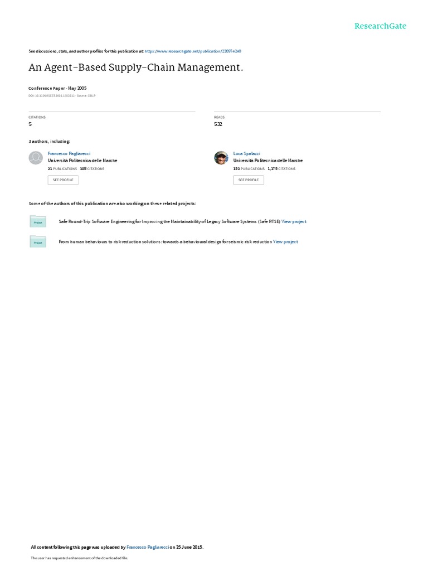Click the paper title An Agent-Based Supply-Chain Management
The image size is (428, 571).
pos(136,67)
